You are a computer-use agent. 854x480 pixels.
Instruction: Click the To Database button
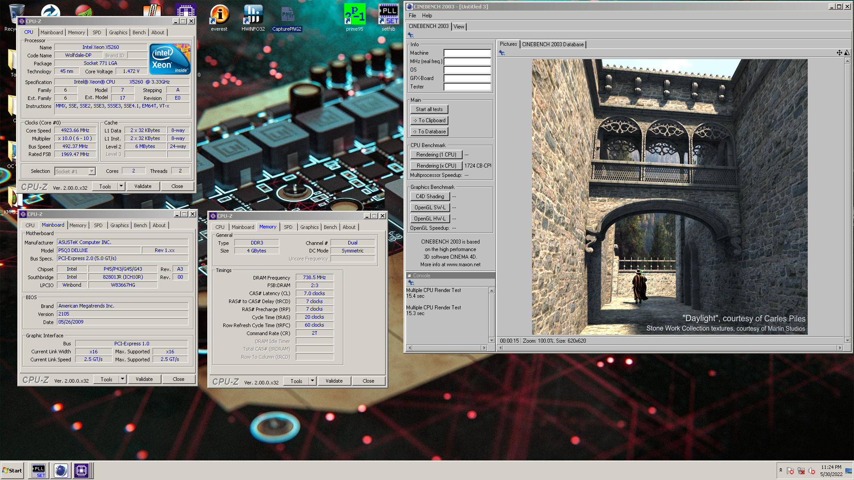pos(429,132)
